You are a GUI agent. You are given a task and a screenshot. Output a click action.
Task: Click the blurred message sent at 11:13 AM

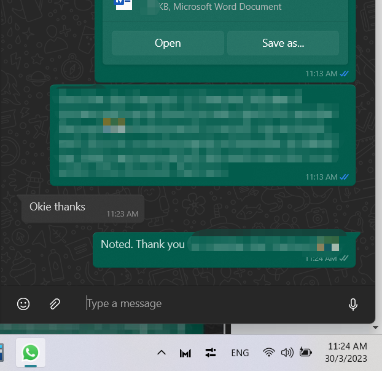[x=203, y=135]
